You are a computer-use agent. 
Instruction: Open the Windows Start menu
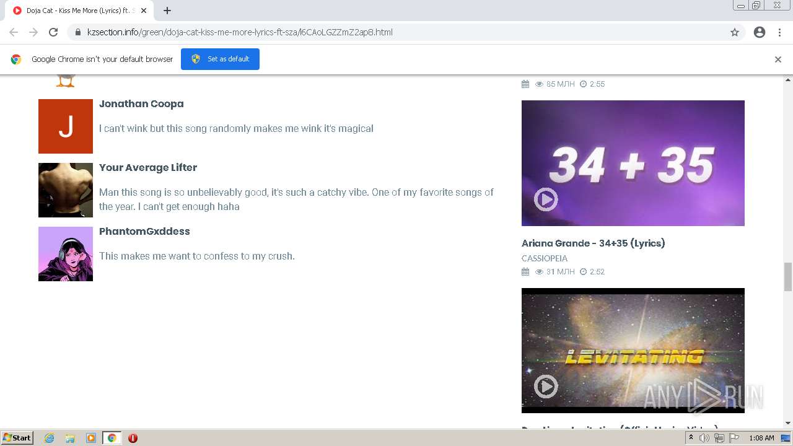pyautogui.click(x=17, y=438)
